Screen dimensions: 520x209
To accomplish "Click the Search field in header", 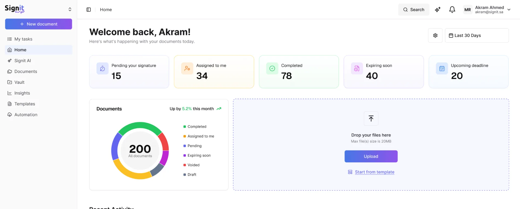I will [x=414, y=10].
